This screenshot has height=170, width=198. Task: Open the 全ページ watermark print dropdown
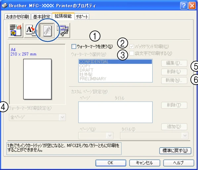coord(37,117)
